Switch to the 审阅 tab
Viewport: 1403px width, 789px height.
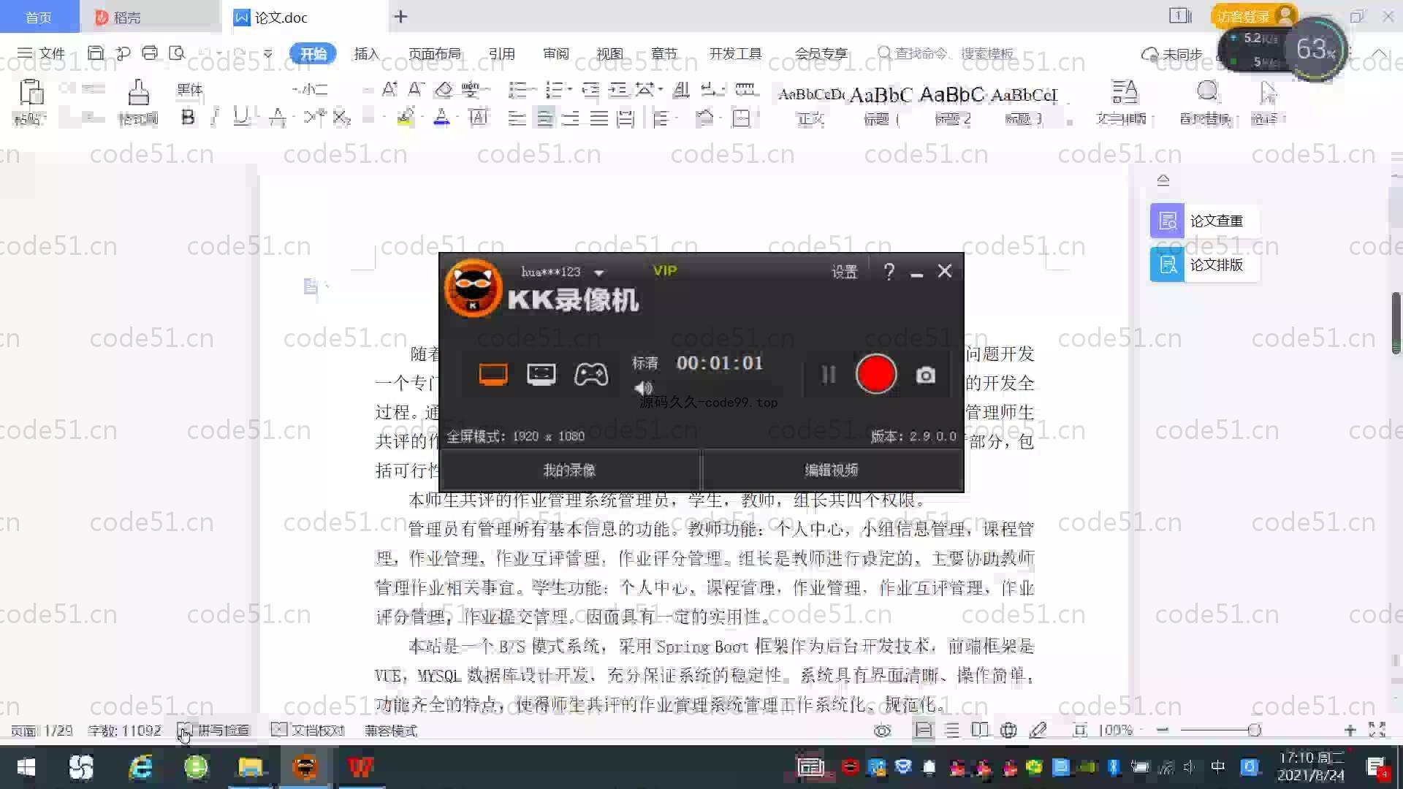coord(556,53)
